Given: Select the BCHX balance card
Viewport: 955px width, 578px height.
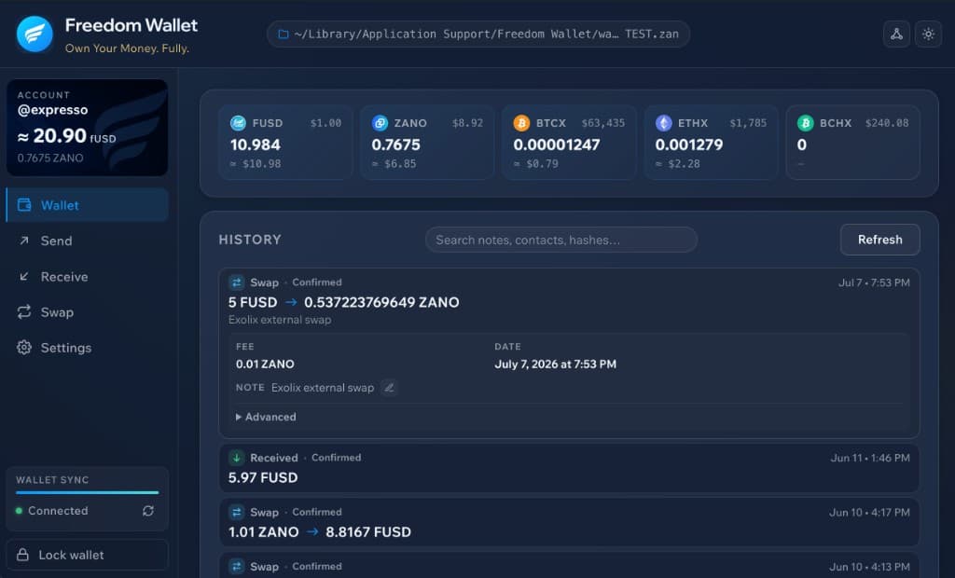Looking at the screenshot, I should coord(852,143).
